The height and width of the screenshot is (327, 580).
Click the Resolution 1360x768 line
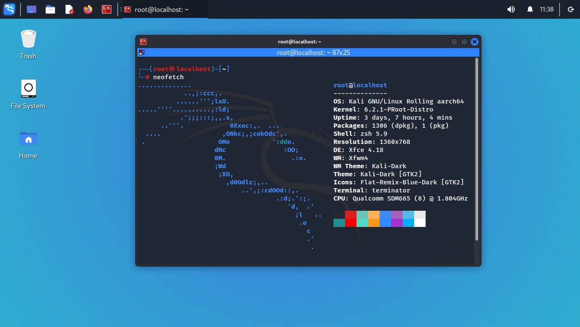coord(372,142)
